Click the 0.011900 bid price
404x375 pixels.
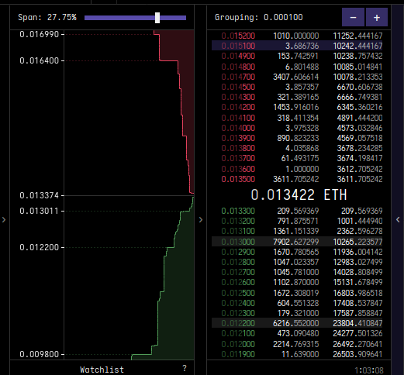coord(238,354)
